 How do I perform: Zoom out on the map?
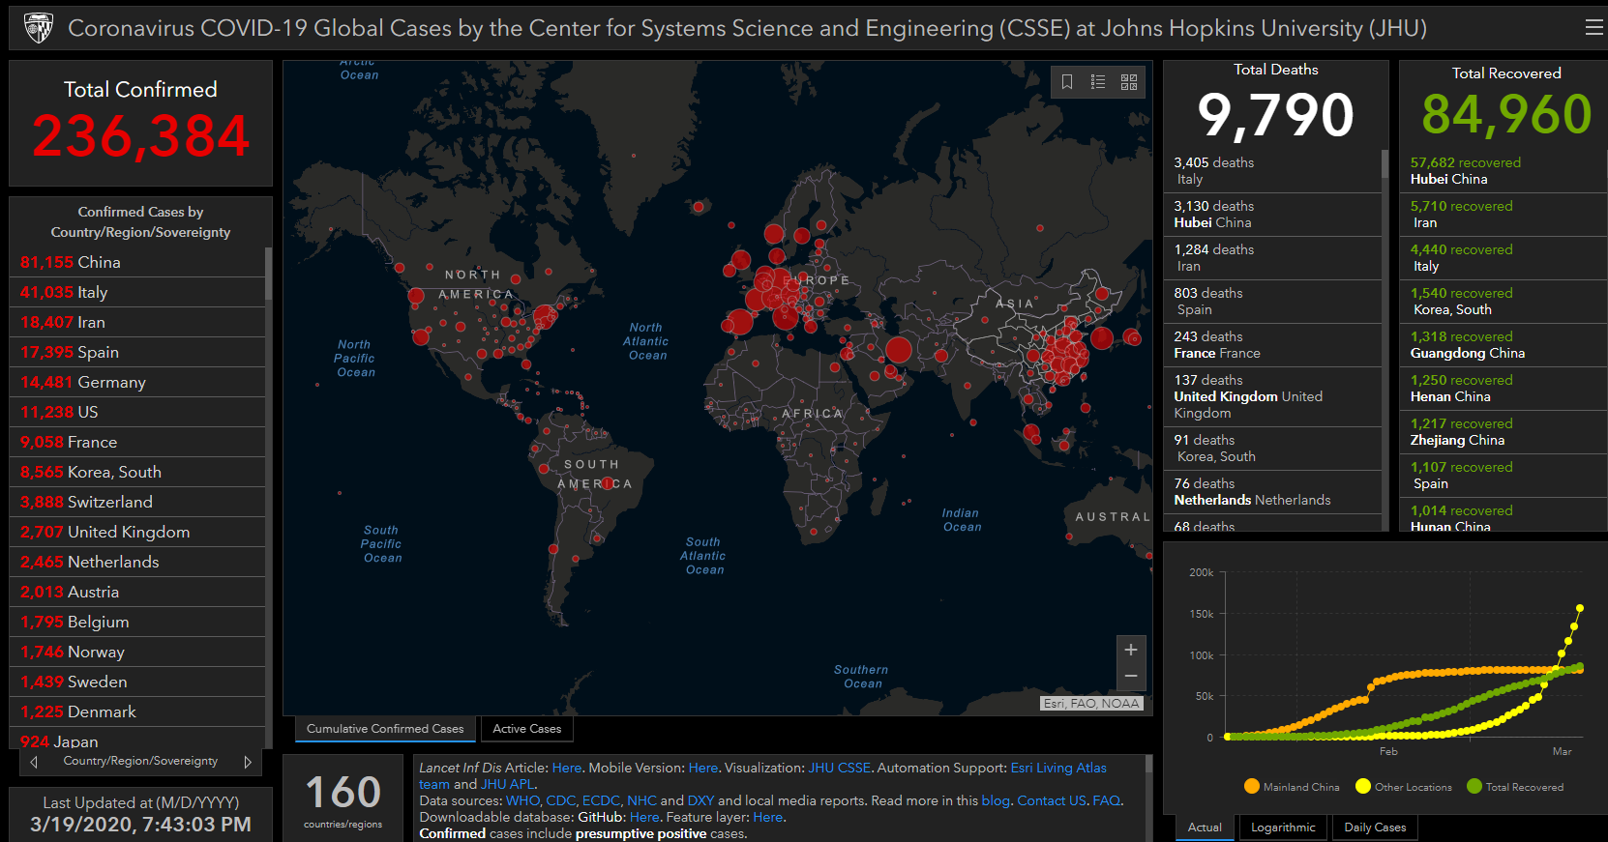pyautogui.click(x=1131, y=677)
